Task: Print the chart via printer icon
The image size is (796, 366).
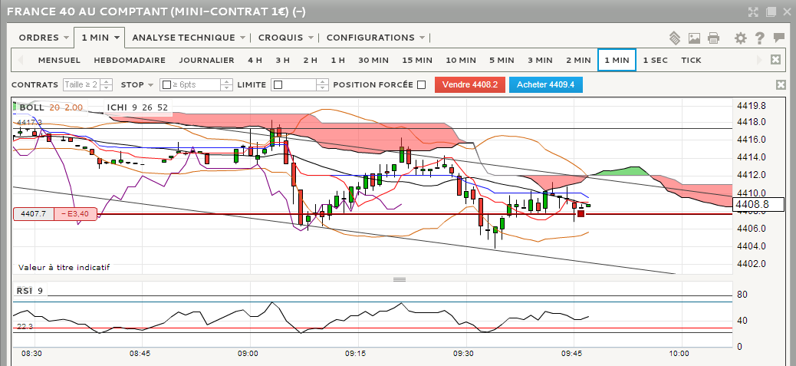Action: (714, 38)
